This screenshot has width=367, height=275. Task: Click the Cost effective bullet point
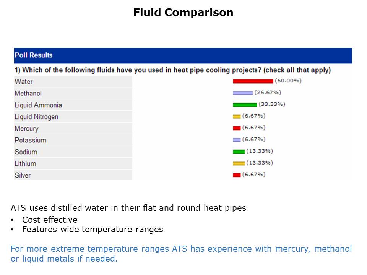point(50,220)
